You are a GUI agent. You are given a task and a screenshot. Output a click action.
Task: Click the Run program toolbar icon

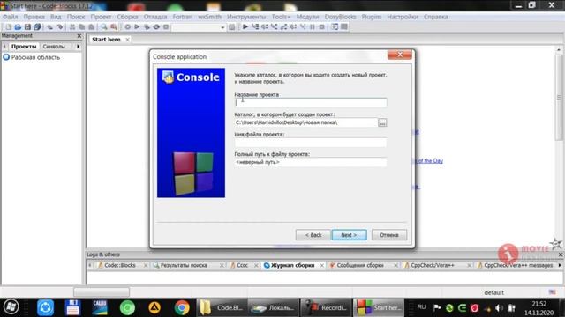click(x=137, y=27)
